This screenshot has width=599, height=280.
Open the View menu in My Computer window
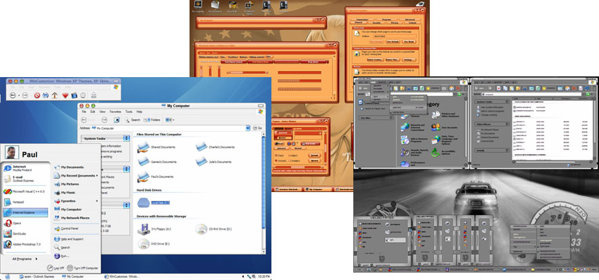[102, 112]
